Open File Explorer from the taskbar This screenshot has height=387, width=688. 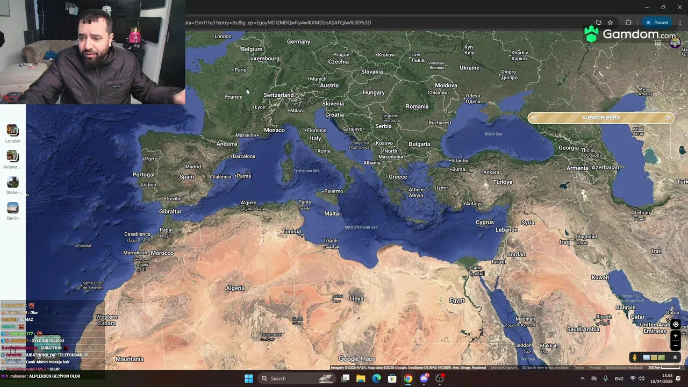(361, 378)
